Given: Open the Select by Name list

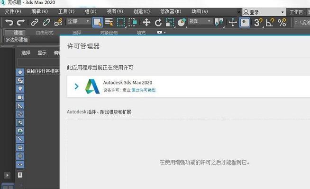Looking at the screenshot, I should (x=109, y=22).
